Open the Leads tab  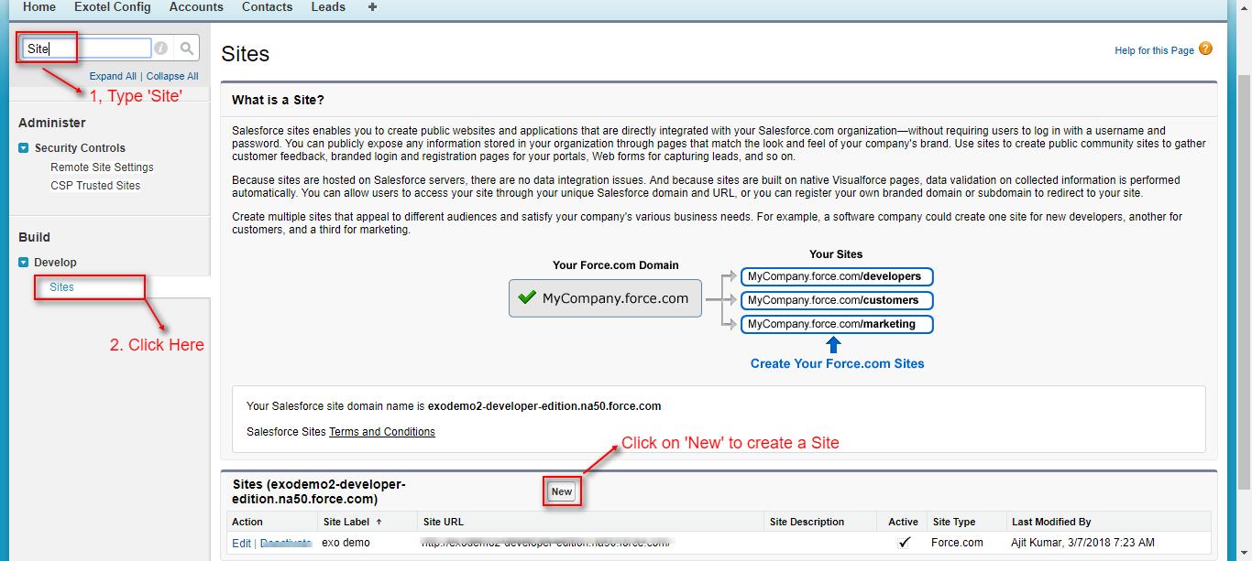click(x=328, y=7)
